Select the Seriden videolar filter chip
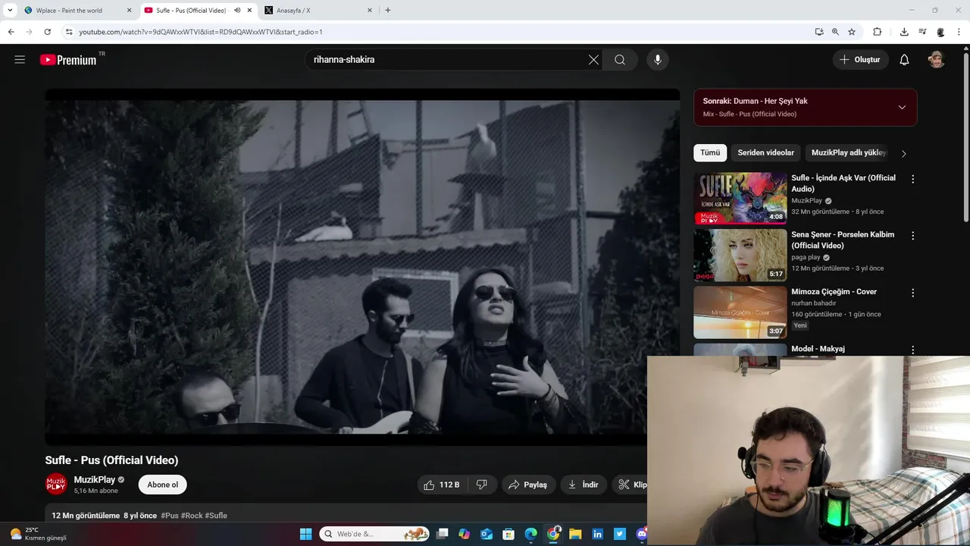This screenshot has height=546, width=970. point(765,153)
